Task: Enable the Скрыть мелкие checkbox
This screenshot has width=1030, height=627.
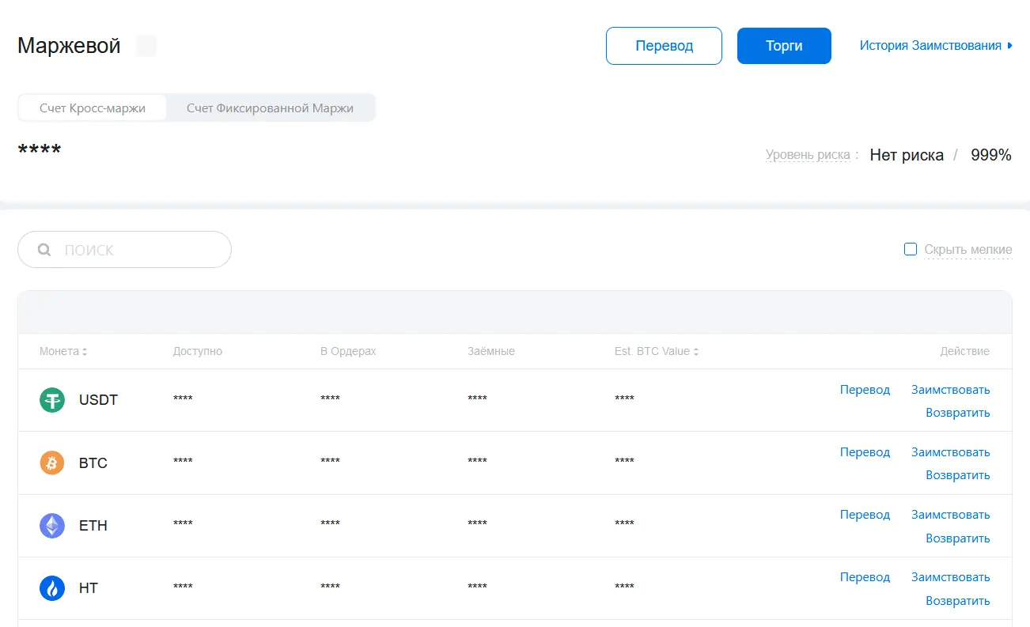Action: [911, 250]
